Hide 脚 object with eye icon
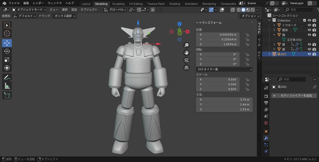This screenshot has width=319, height=162. pyautogui.click(x=309, y=44)
